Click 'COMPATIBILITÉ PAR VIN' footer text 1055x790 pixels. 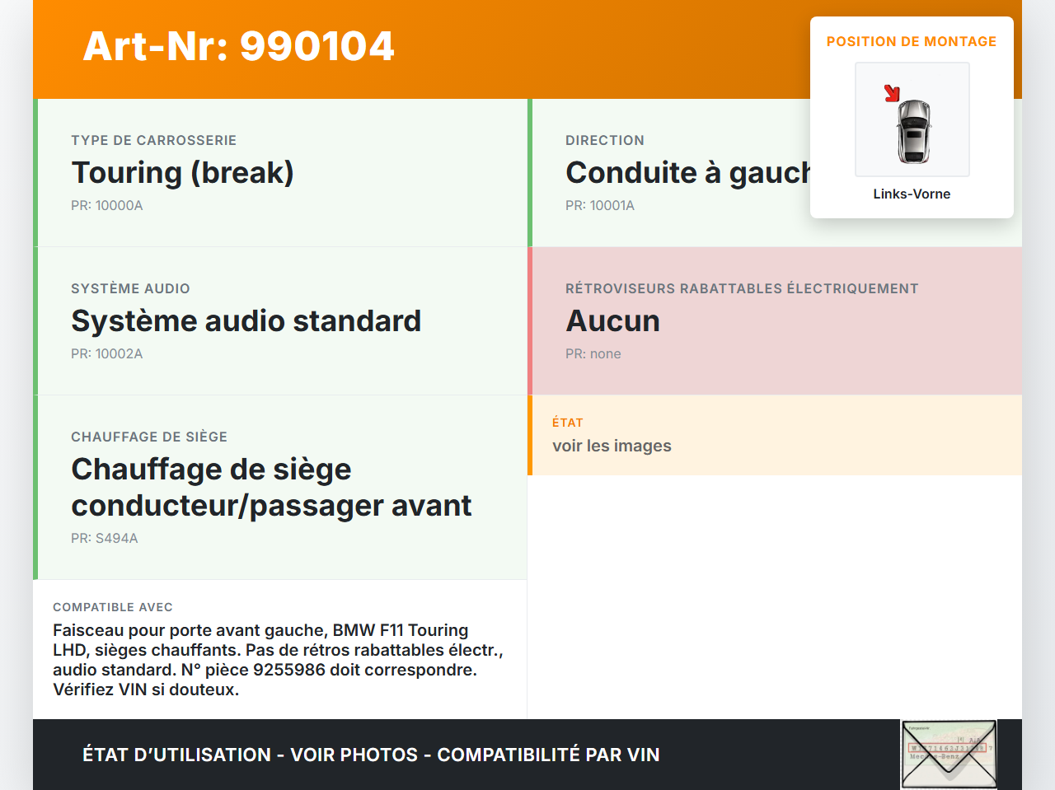[x=549, y=755]
